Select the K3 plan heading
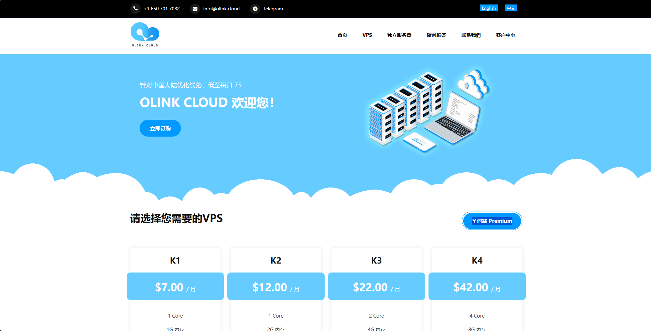651x331 pixels. point(377,260)
